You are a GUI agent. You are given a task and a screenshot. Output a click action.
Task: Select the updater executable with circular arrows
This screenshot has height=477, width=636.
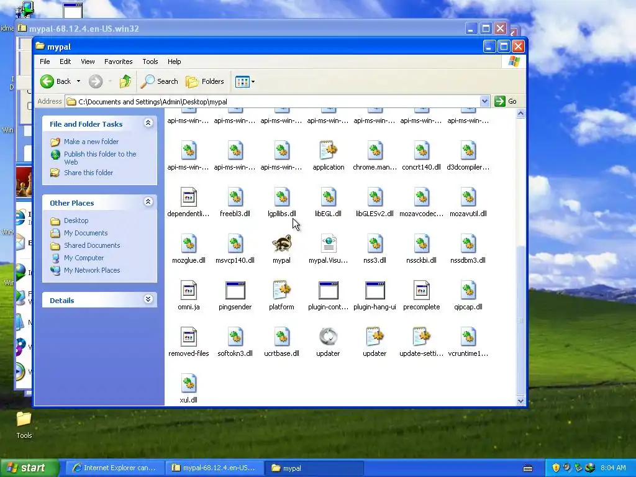click(x=328, y=337)
